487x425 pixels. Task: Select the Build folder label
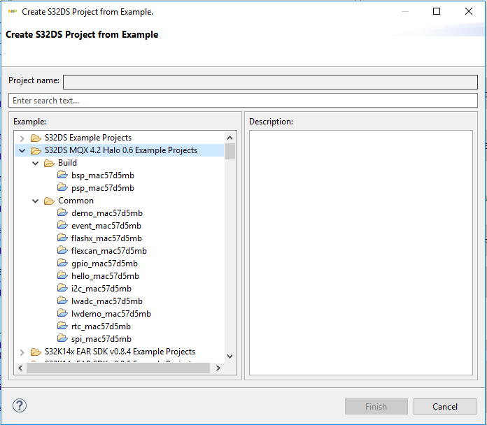[67, 163]
